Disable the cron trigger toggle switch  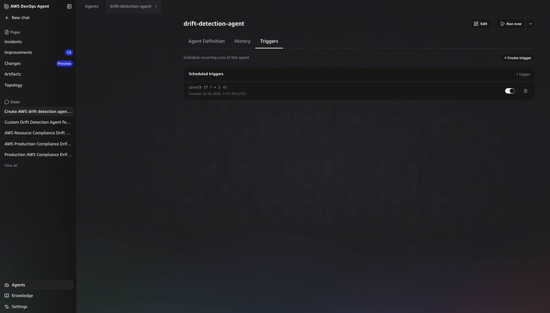click(x=510, y=91)
